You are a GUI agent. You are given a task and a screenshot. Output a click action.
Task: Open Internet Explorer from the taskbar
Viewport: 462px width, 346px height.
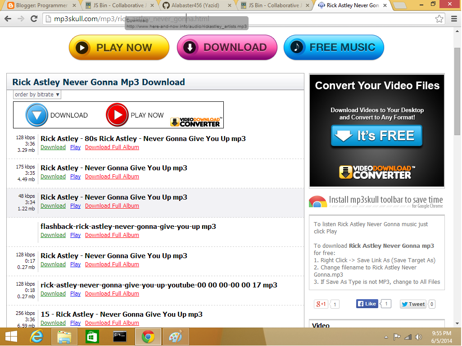(37, 337)
